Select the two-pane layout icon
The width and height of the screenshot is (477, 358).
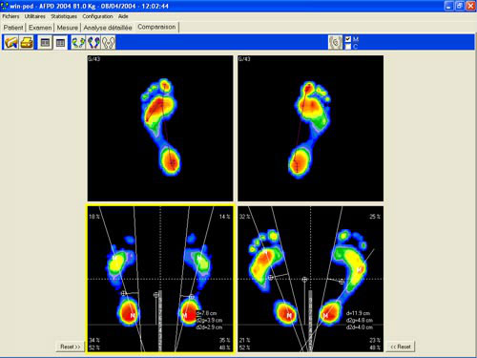45,42
